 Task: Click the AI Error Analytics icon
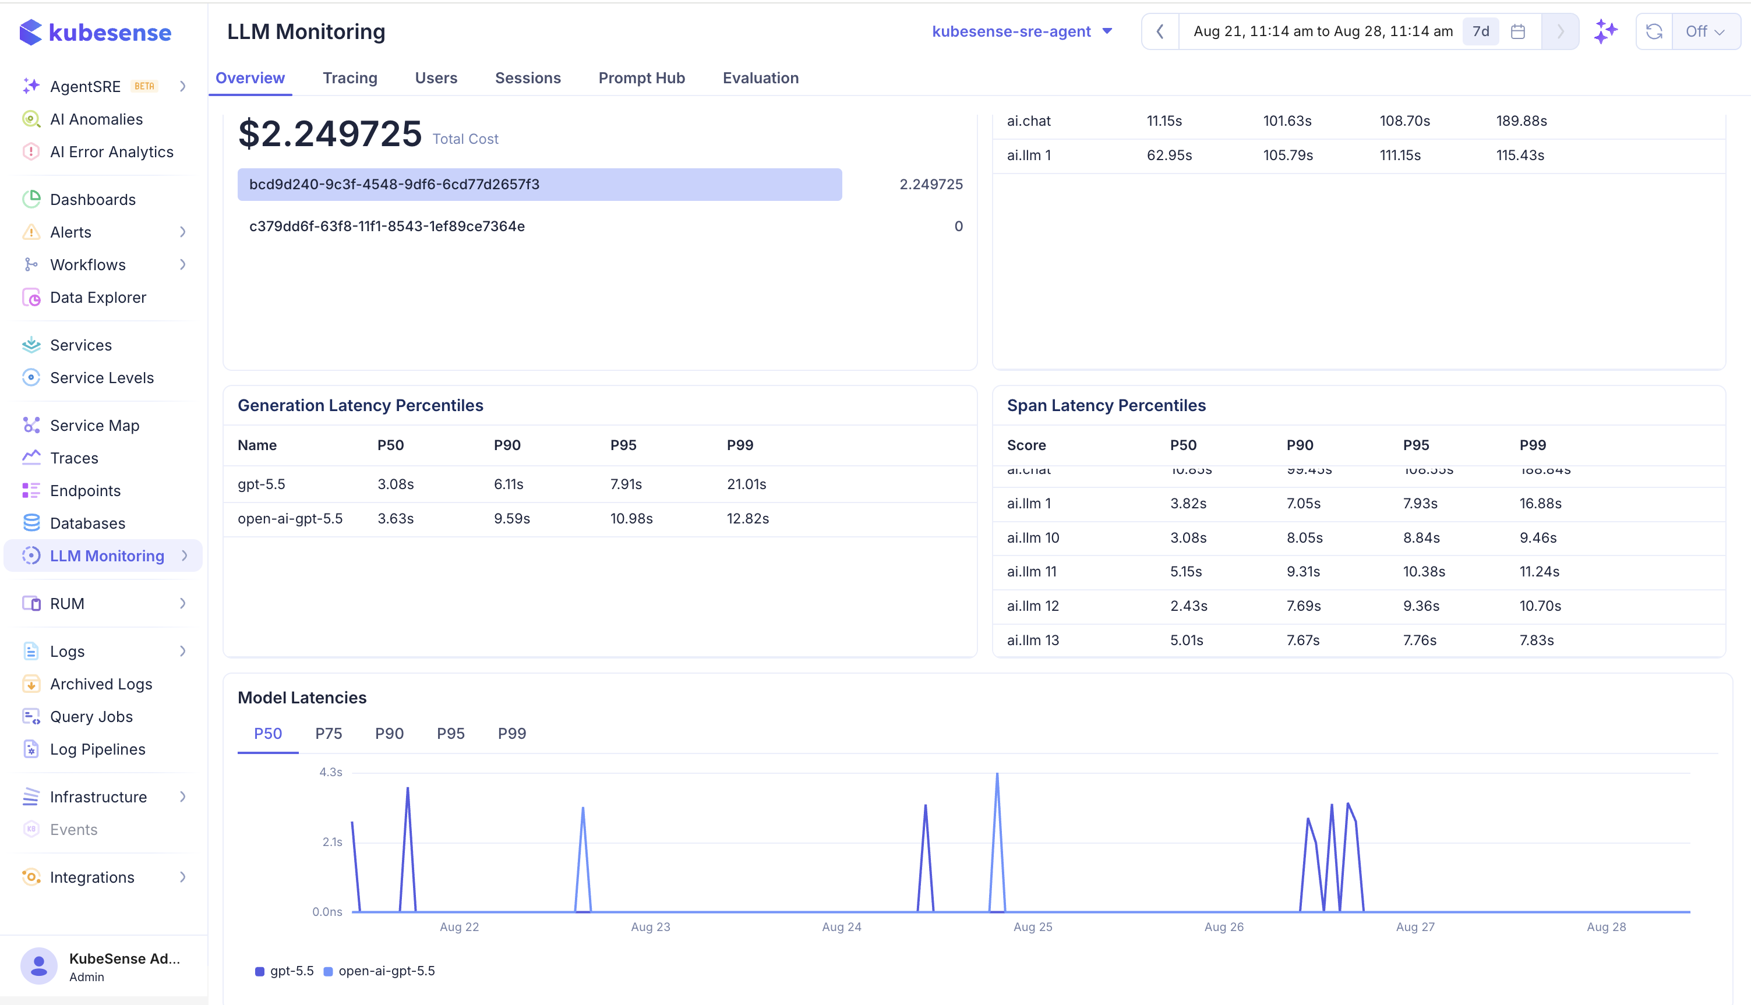click(x=31, y=151)
